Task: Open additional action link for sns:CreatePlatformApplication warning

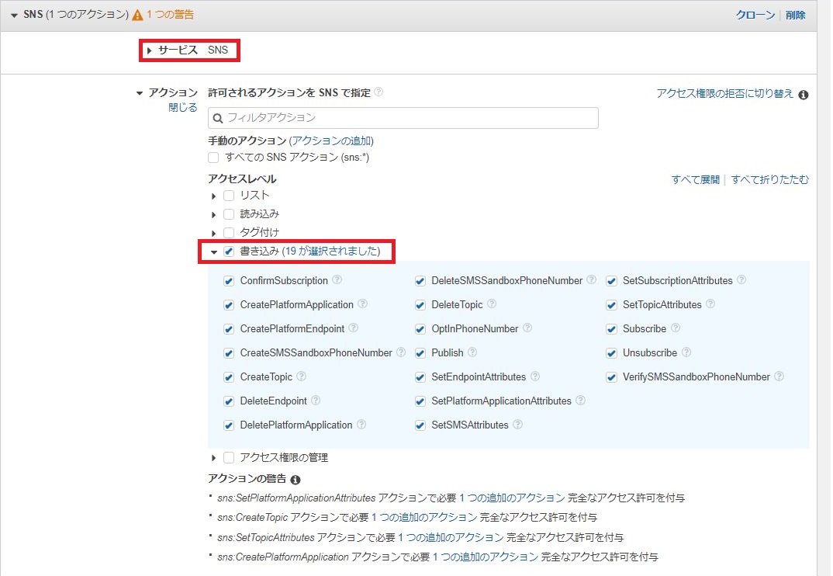Action: 486,557
